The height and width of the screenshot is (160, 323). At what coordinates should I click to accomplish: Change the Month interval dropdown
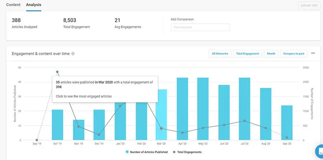(271, 53)
